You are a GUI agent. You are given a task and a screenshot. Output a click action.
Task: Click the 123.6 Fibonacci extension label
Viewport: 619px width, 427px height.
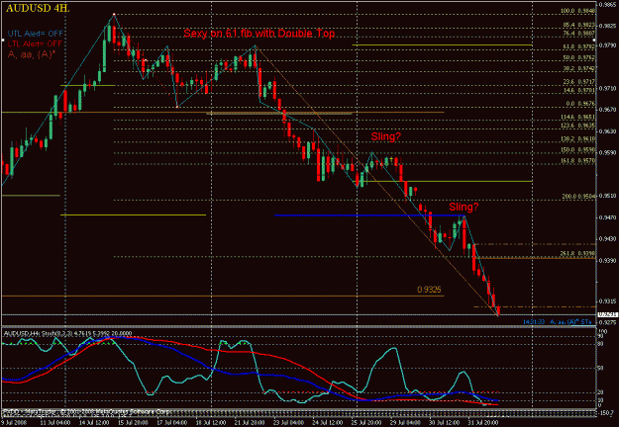578,126
